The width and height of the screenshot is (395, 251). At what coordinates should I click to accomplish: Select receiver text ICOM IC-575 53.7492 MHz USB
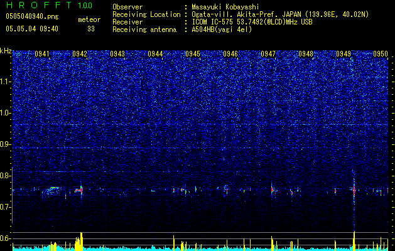click(x=252, y=22)
